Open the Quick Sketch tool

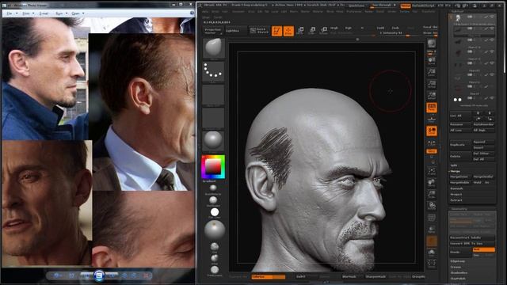tap(259, 31)
